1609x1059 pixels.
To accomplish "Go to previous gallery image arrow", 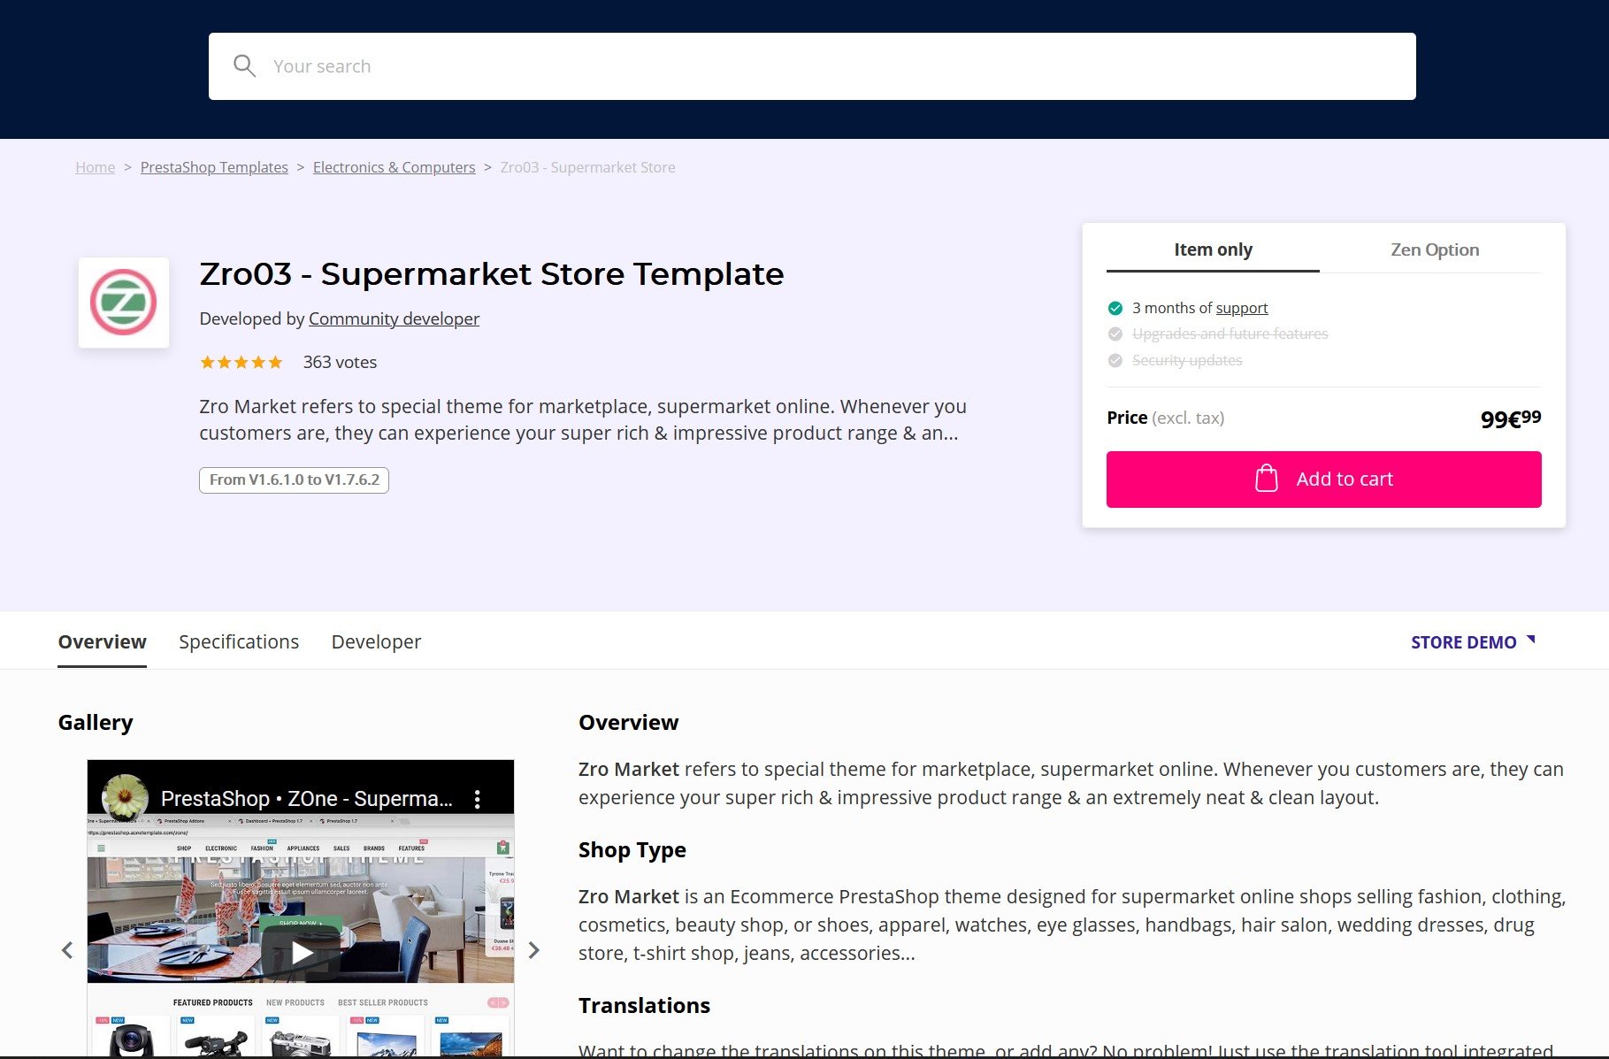I will (x=67, y=950).
